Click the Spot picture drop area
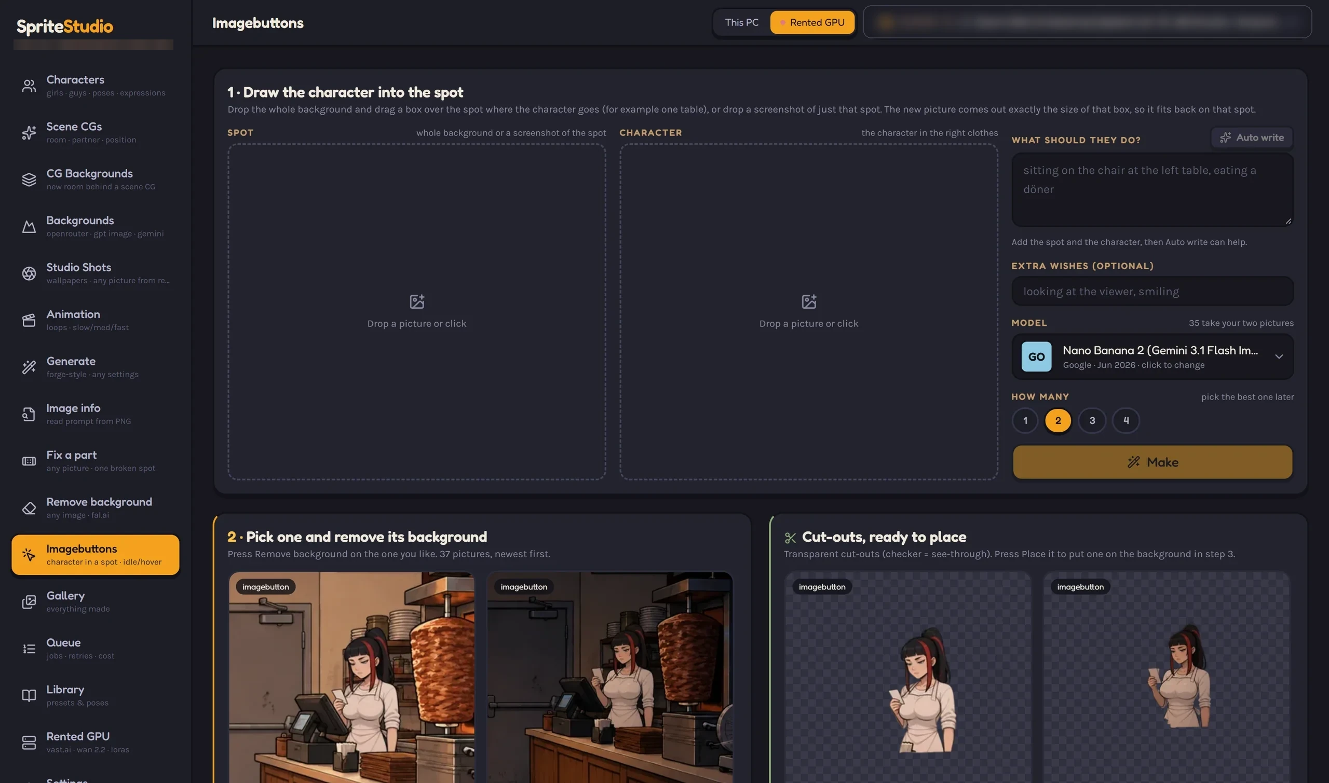The width and height of the screenshot is (1329, 783). click(x=417, y=312)
